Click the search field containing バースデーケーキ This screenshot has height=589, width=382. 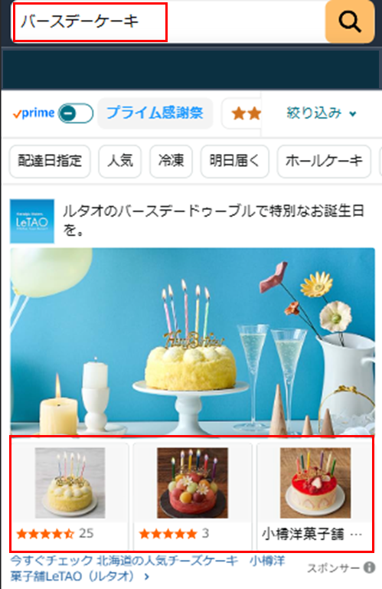coord(168,21)
